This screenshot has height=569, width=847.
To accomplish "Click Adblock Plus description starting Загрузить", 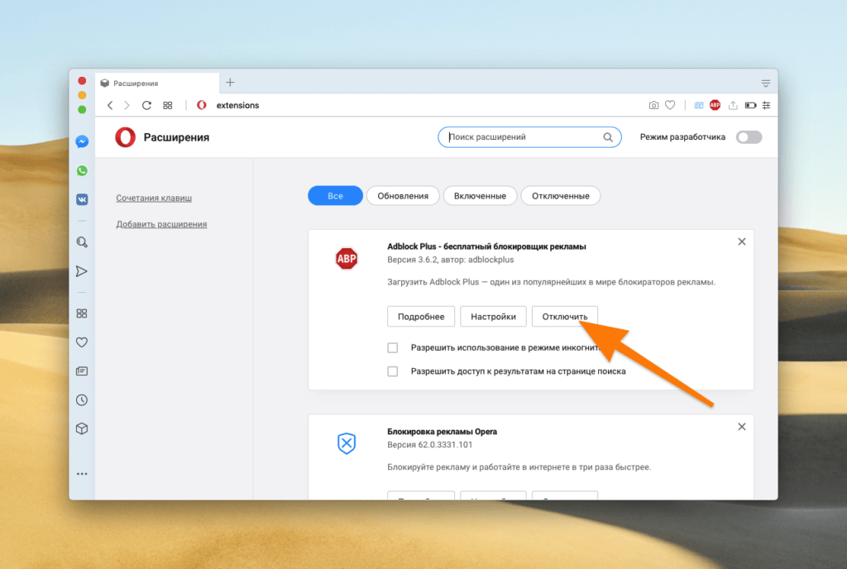I will (x=551, y=282).
